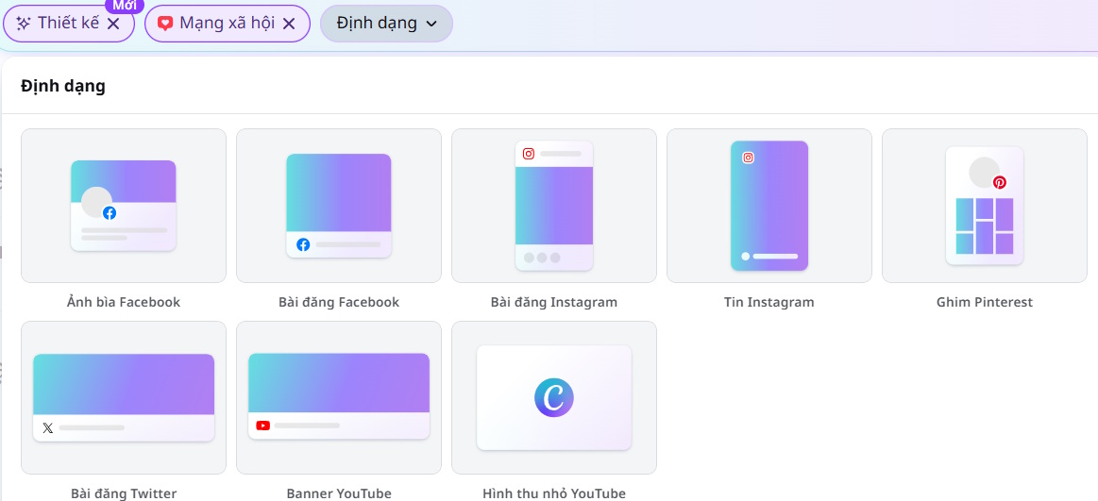
Task: Click the Instagram logo on Tin Instagram card
Action: [x=748, y=158]
